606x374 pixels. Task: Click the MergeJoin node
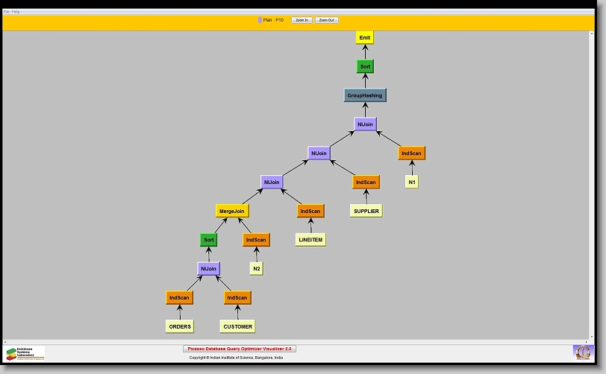[x=231, y=211]
